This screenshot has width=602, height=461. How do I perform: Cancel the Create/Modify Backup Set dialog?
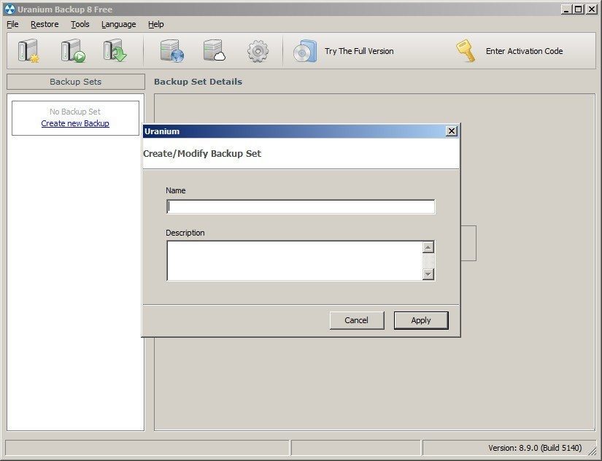(x=357, y=319)
